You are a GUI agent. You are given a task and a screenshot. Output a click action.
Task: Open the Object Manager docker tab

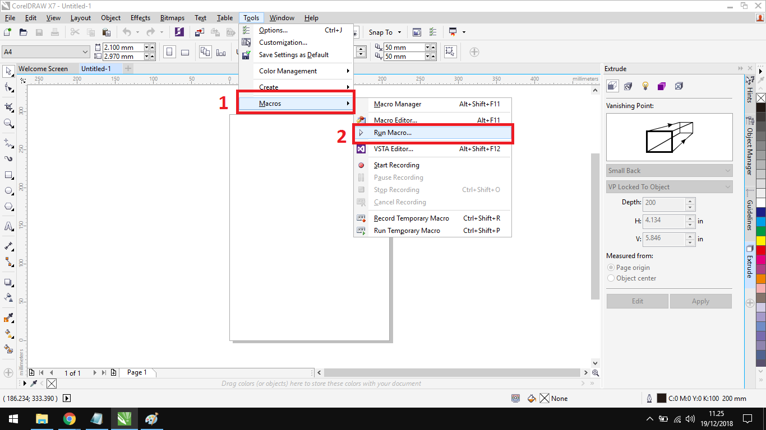(750, 146)
